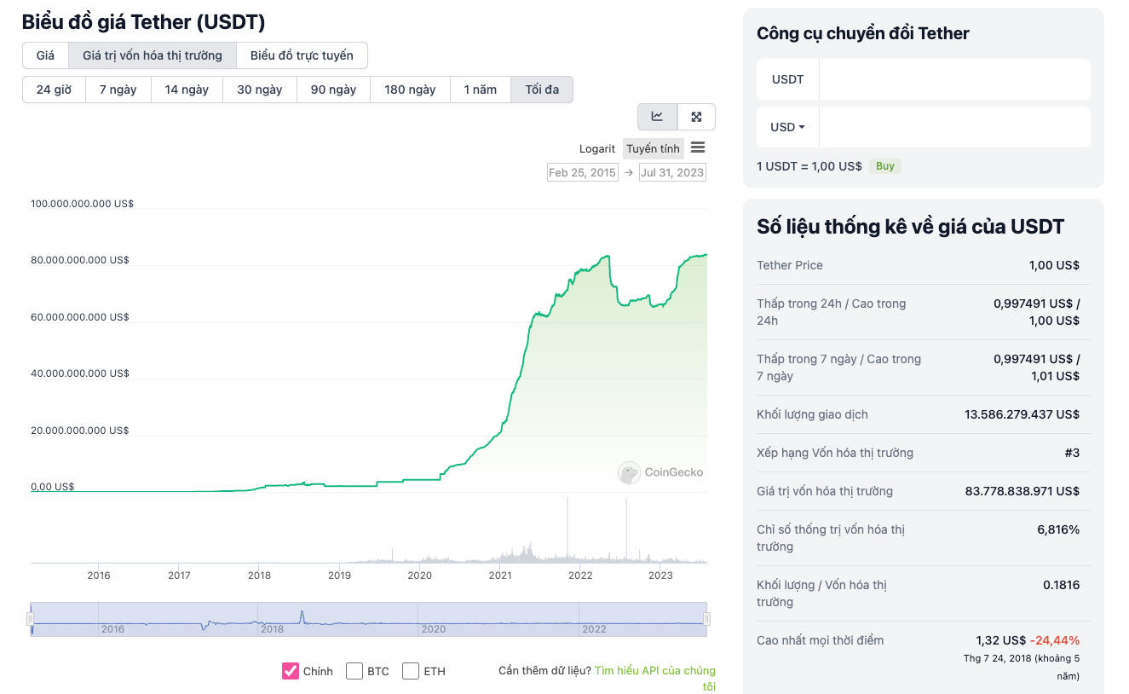Edit the Feb 25, 2015 start date

pyautogui.click(x=583, y=172)
